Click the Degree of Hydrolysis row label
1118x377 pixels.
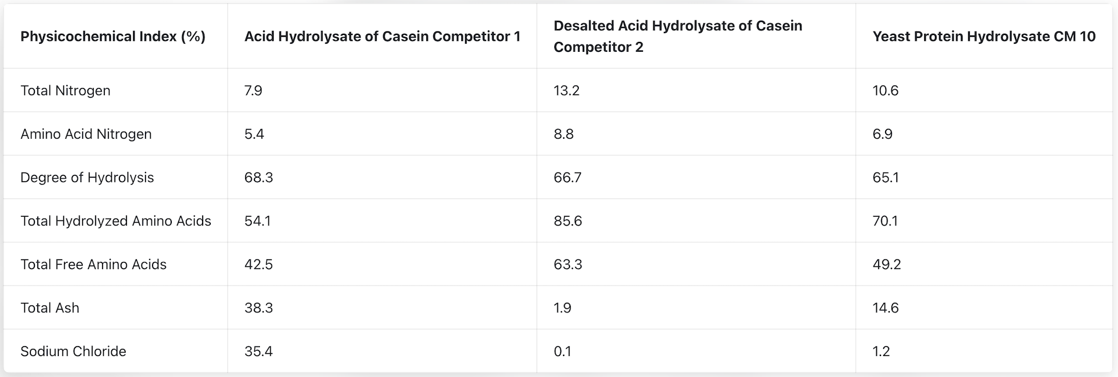point(87,177)
